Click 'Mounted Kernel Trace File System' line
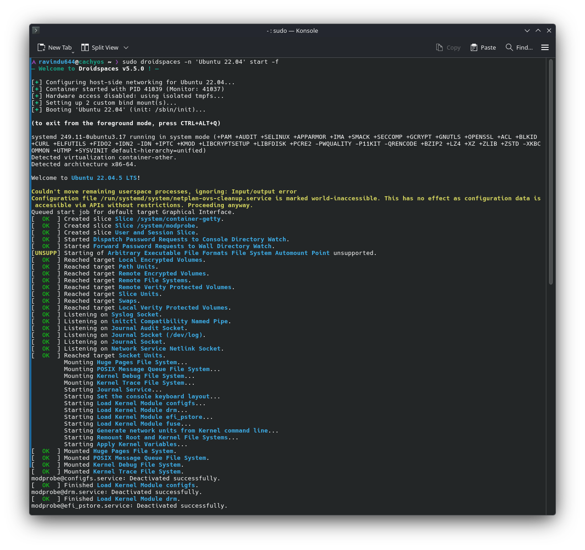The height and width of the screenshot is (550, 585). tap(107, 472)
